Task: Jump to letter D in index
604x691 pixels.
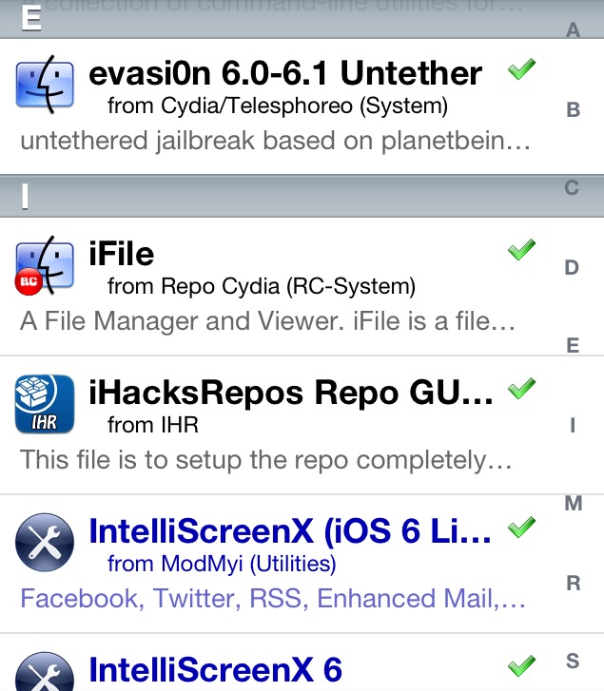Action: pyautogui.click(x=573, y=268)
